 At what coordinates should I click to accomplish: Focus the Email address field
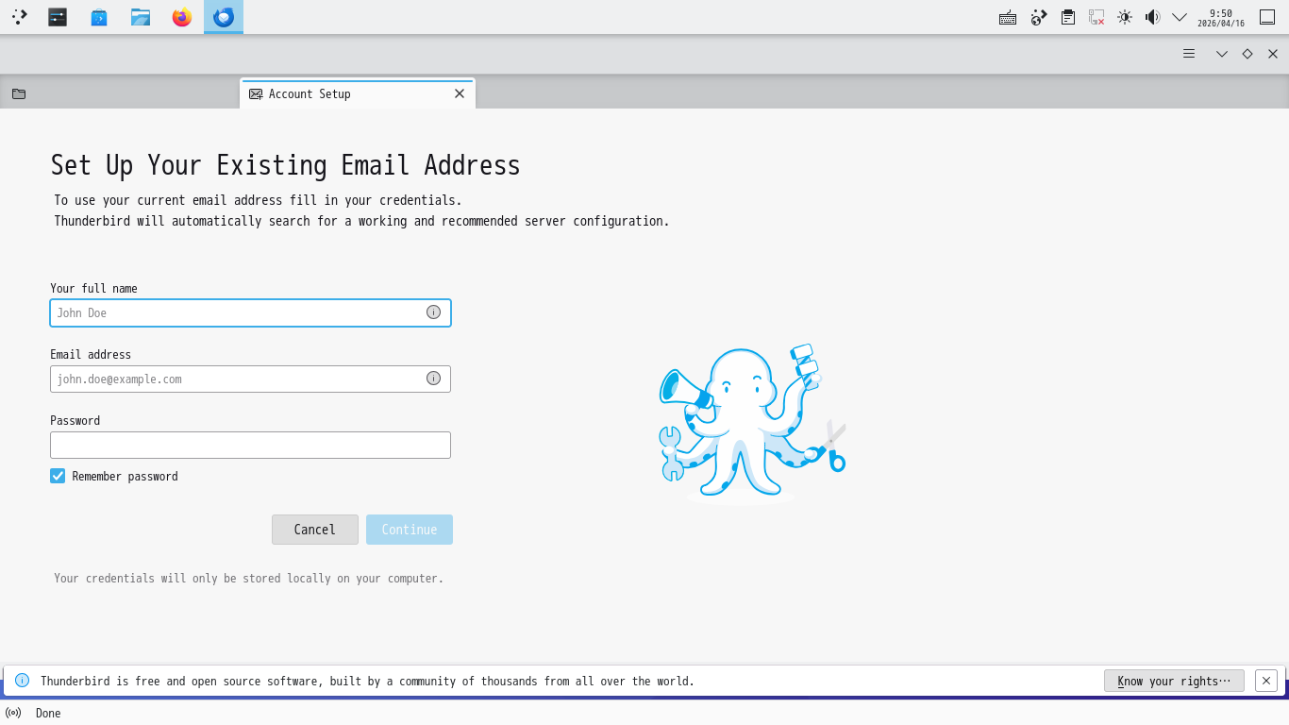pos(250,379)
